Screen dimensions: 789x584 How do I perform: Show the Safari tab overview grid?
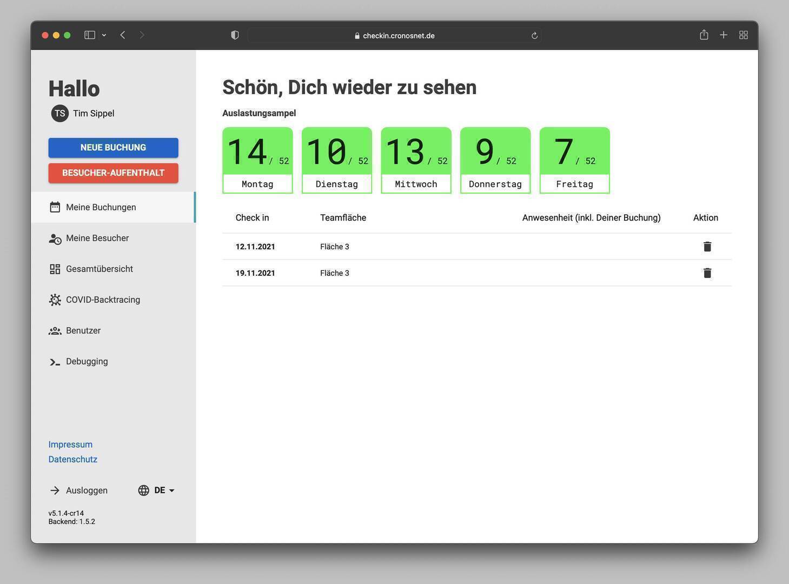[x=744, y=35]
